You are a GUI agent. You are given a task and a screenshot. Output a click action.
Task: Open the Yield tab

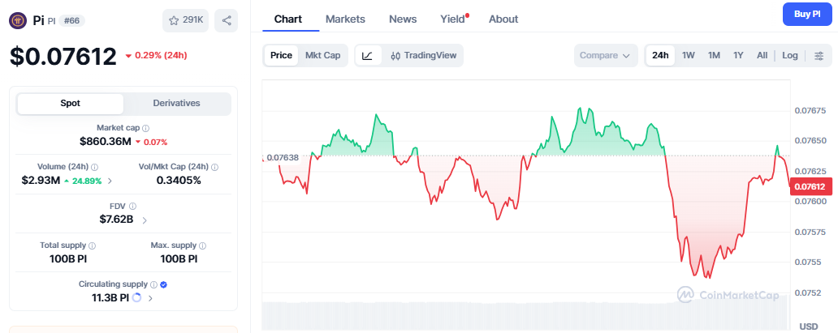pyautogui.click(x=453, y=19)
